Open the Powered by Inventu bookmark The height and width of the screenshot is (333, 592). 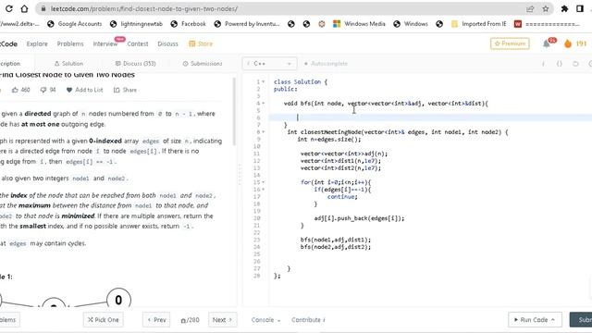tap(247, 24)
